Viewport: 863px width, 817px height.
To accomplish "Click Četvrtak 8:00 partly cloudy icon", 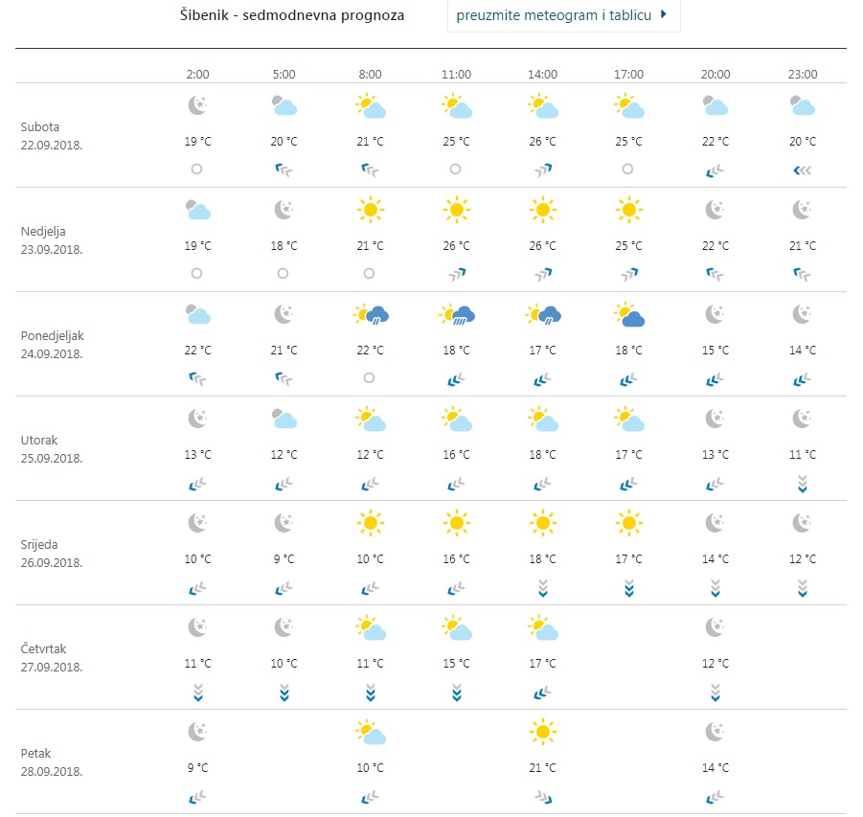I will pos(371,628).
